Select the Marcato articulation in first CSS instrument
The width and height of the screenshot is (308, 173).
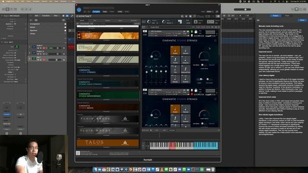175,79
